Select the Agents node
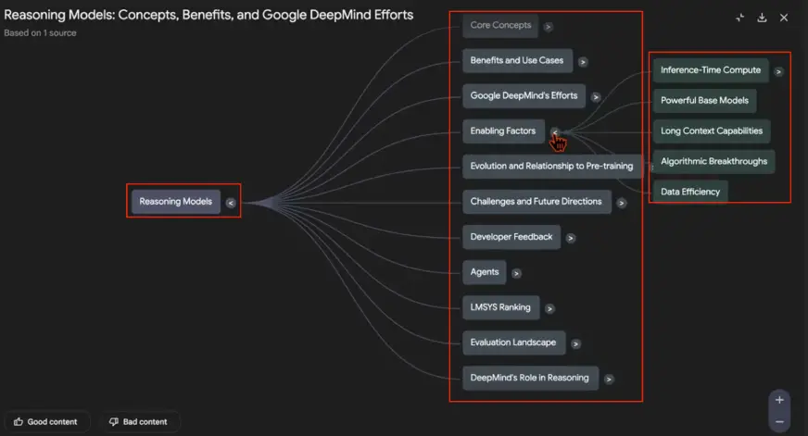Image resolution: width=808 pixels, height=436 pixels. click(x=485, y=272)
